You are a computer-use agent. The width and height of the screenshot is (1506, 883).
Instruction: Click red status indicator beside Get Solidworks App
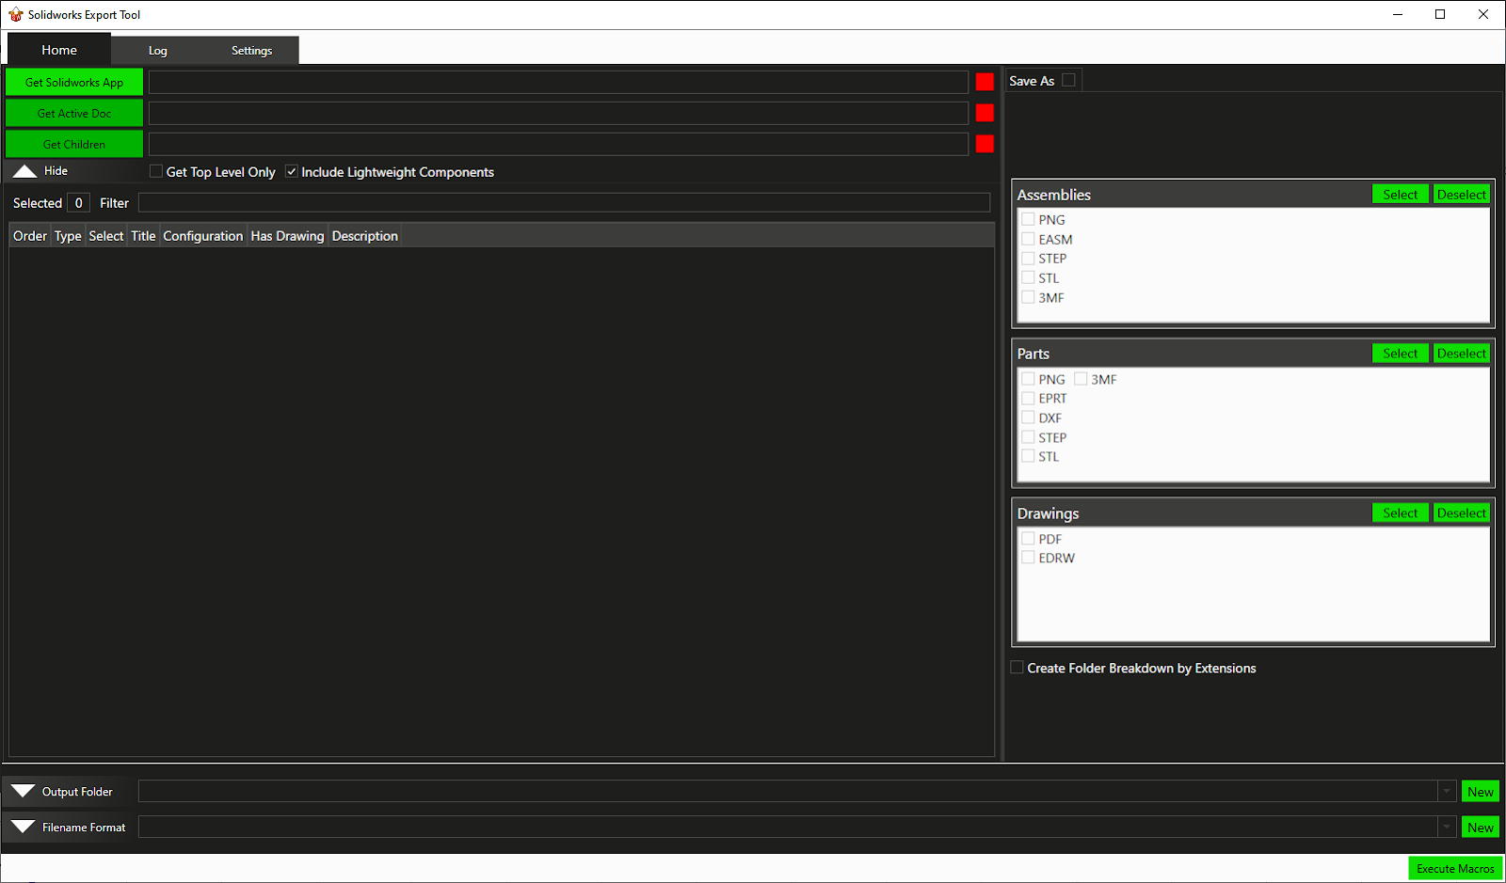[x=985, y=82]
